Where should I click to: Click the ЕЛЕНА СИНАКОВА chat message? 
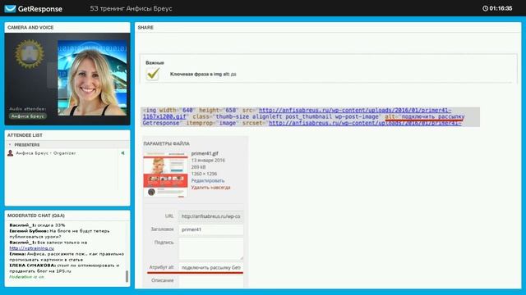[64, 268]
